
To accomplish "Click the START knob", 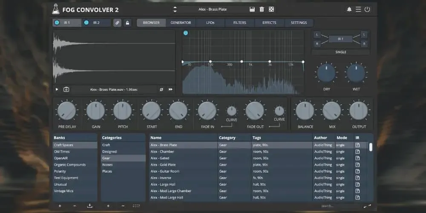I will coord(151,111).
